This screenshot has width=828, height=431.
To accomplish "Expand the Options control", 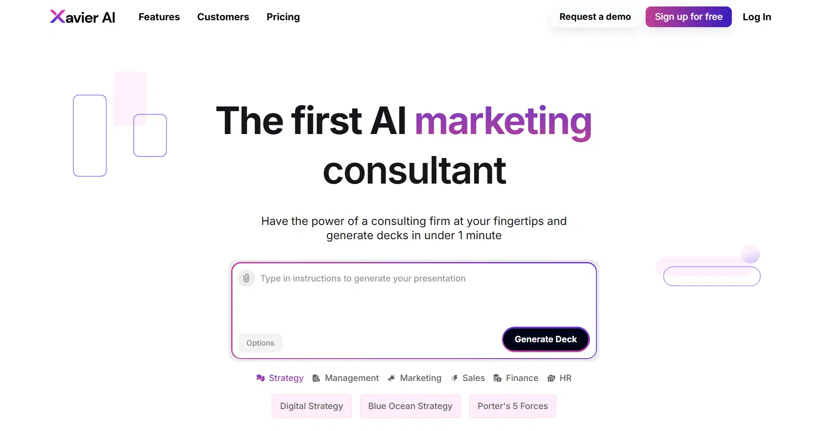I will (x=260, y=343).
